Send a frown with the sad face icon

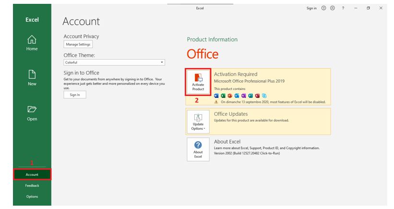(332, 8)
